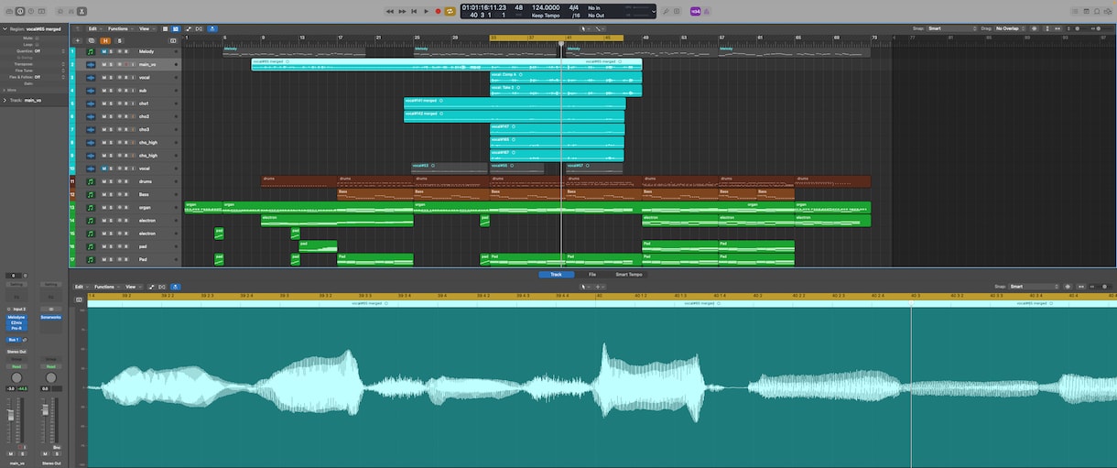Expand the More section in Region inspector
Image resolution: width=1117 pixels, height=468 pixels.
click(3, 90)
